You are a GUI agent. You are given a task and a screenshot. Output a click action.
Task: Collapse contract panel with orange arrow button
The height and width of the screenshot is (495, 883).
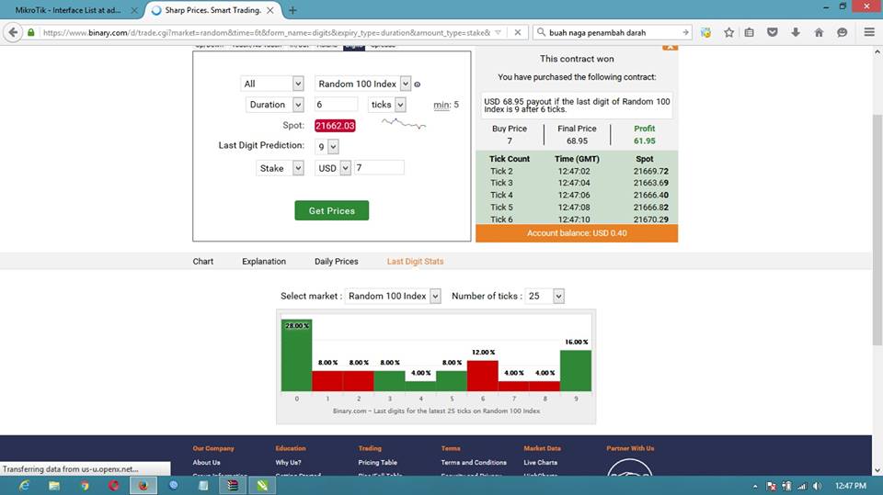tap(671, 47)
